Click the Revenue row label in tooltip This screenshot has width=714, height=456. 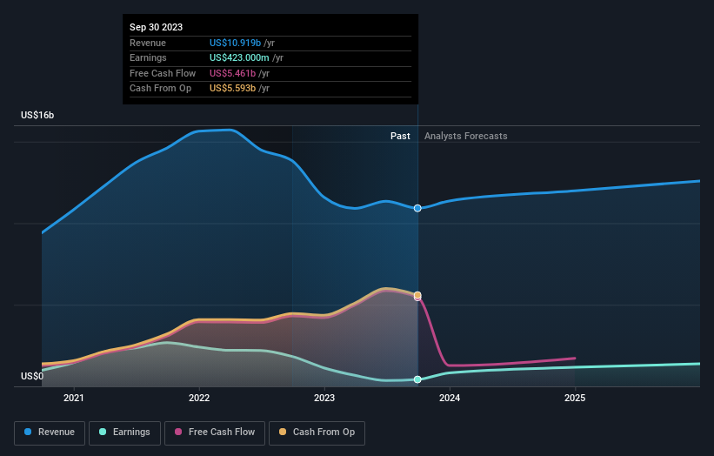point(148,43)
